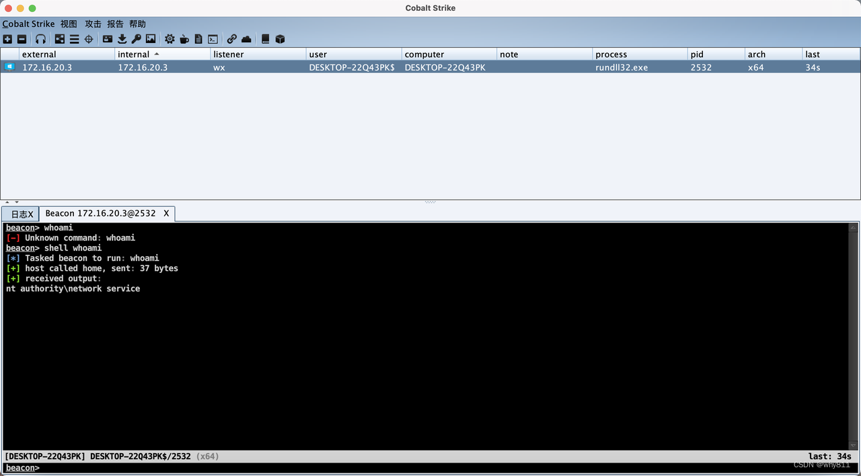This screenshot has width=861, height=476.
Task: Manage web server cloud icon
Action: coord(246,39)
